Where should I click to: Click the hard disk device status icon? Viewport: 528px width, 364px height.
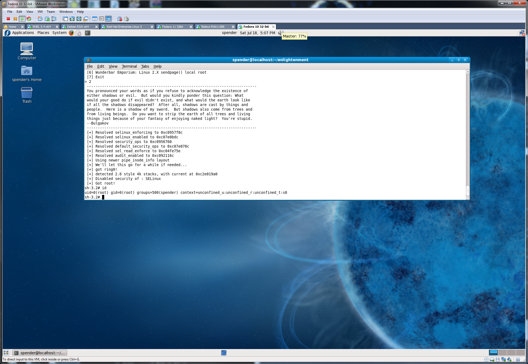click(492, 359)
